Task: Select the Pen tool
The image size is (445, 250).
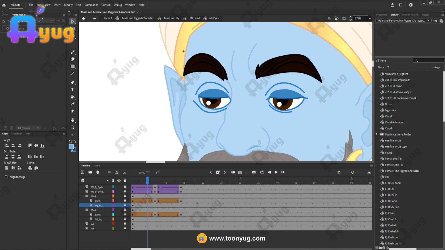Action: [73, 82]
